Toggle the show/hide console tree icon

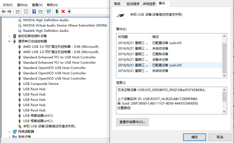click(18, 11)
